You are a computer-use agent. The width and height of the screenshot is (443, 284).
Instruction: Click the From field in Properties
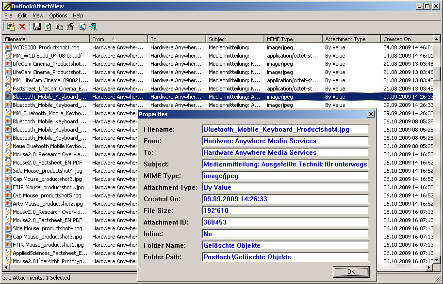(285, 141)
